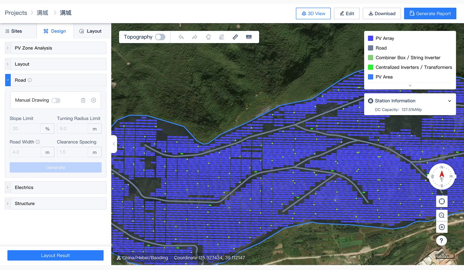Viewport: 464px width, 270px height.
Task: Switch to the Layout tab
Action: pos(90,31)
